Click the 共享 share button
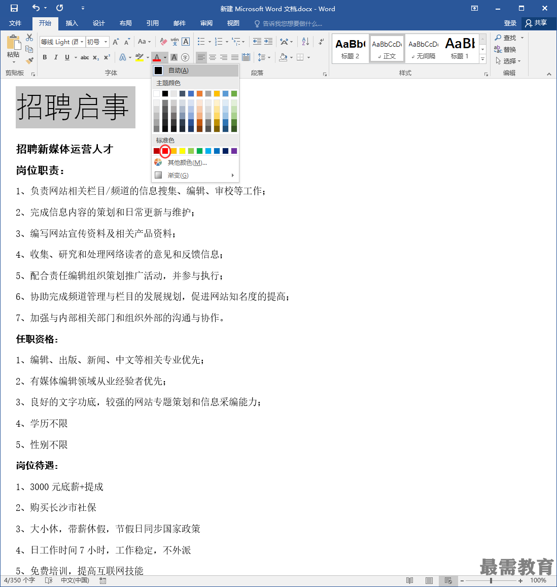 tap(536, 23)
